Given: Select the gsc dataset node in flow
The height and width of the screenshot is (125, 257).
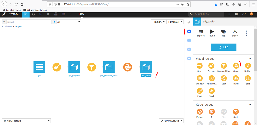Looking at the screenshot, I should tap(39, 67).
